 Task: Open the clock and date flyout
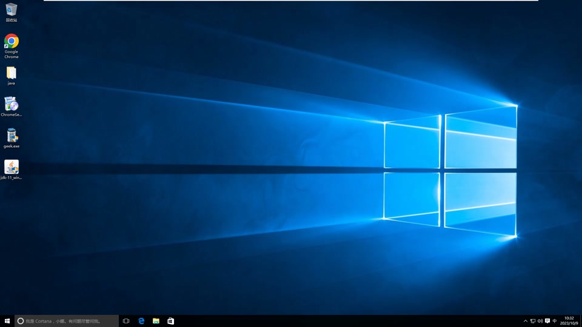coord(569,321)
